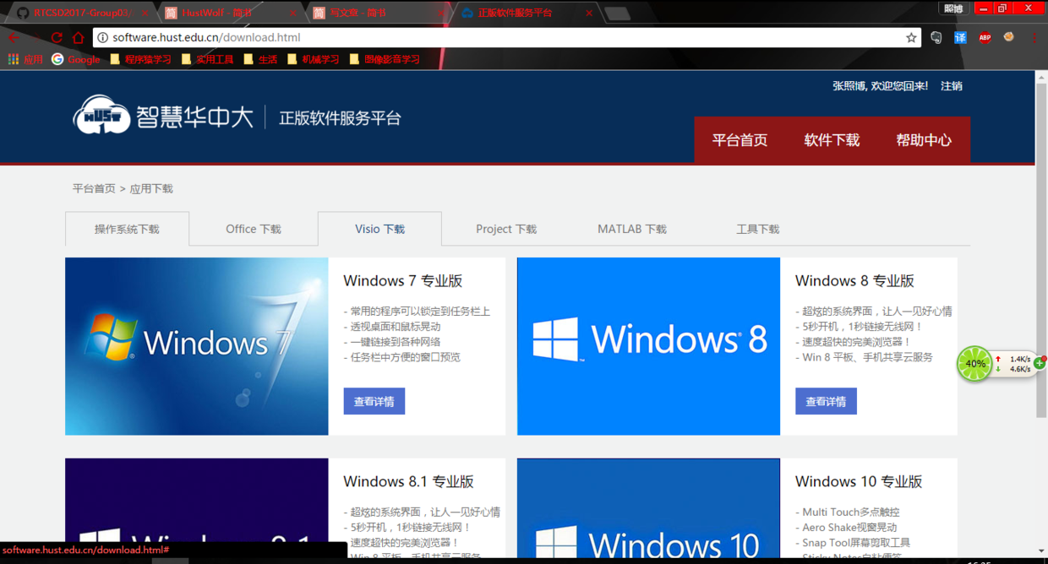Open the Adblock Plus extension
Screen dimensions: 1048x564
[985, 37]
